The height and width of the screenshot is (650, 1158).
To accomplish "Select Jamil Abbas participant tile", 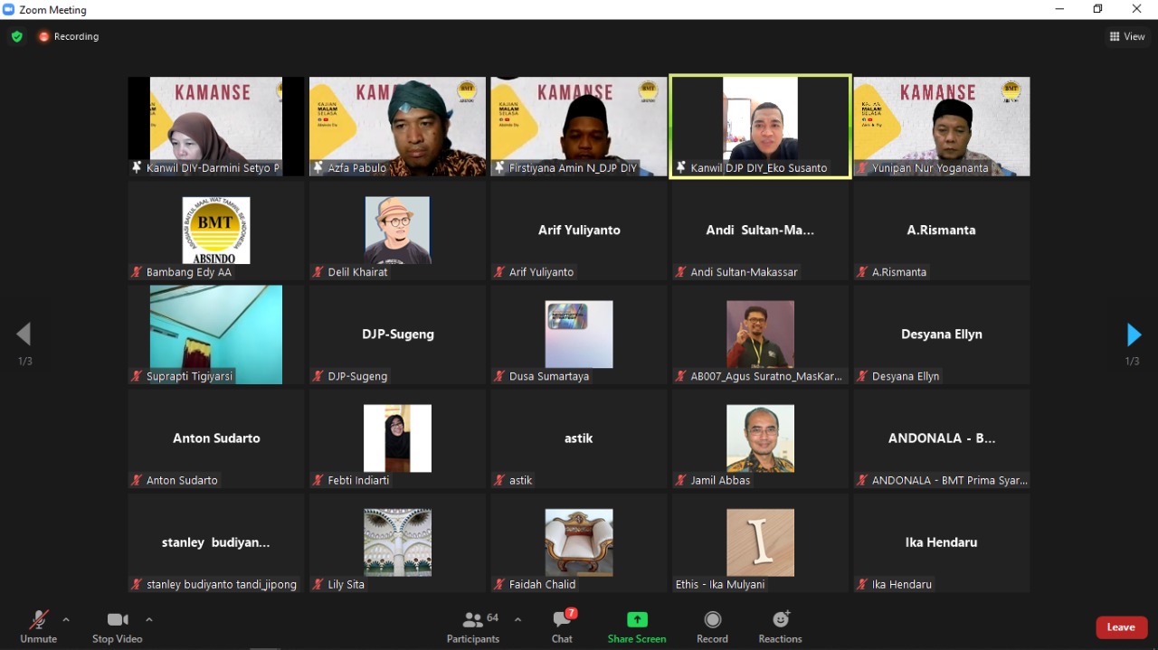I will [760, 438].
